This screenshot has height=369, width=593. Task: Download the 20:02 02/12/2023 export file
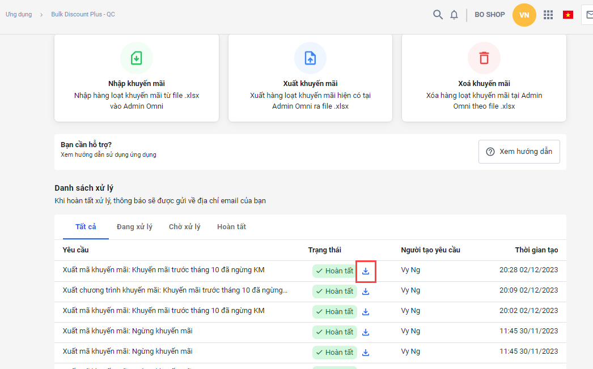tap(366, 312)
